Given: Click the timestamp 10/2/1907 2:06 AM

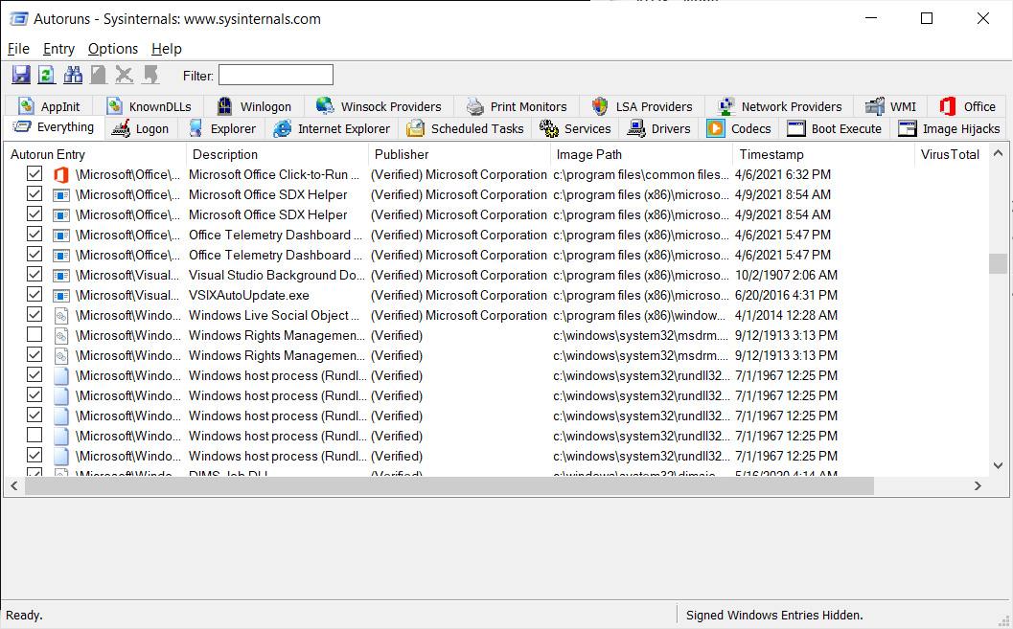Looking at the screenshot, I should (786, 275).
